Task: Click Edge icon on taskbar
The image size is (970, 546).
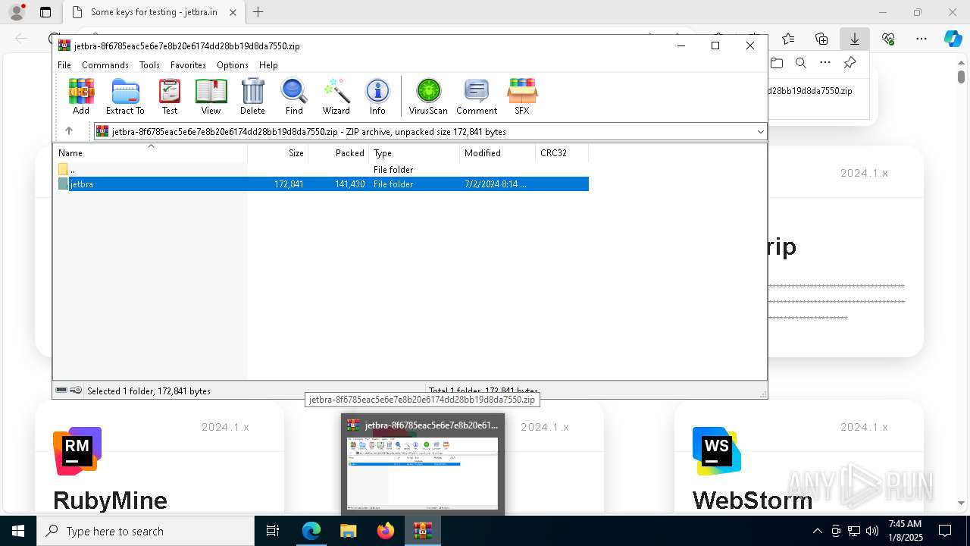Action: (311, 531)
